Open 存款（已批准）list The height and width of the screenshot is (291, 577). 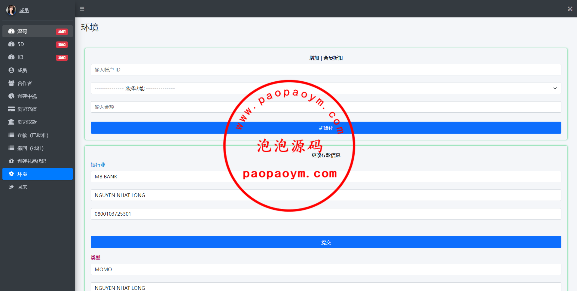click(x=38, y=135)
